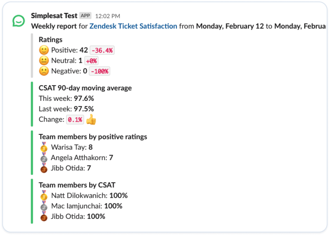
Task: Open the Zendesk Ticket Satisfaction link
Action: click(x=133, y=26)
